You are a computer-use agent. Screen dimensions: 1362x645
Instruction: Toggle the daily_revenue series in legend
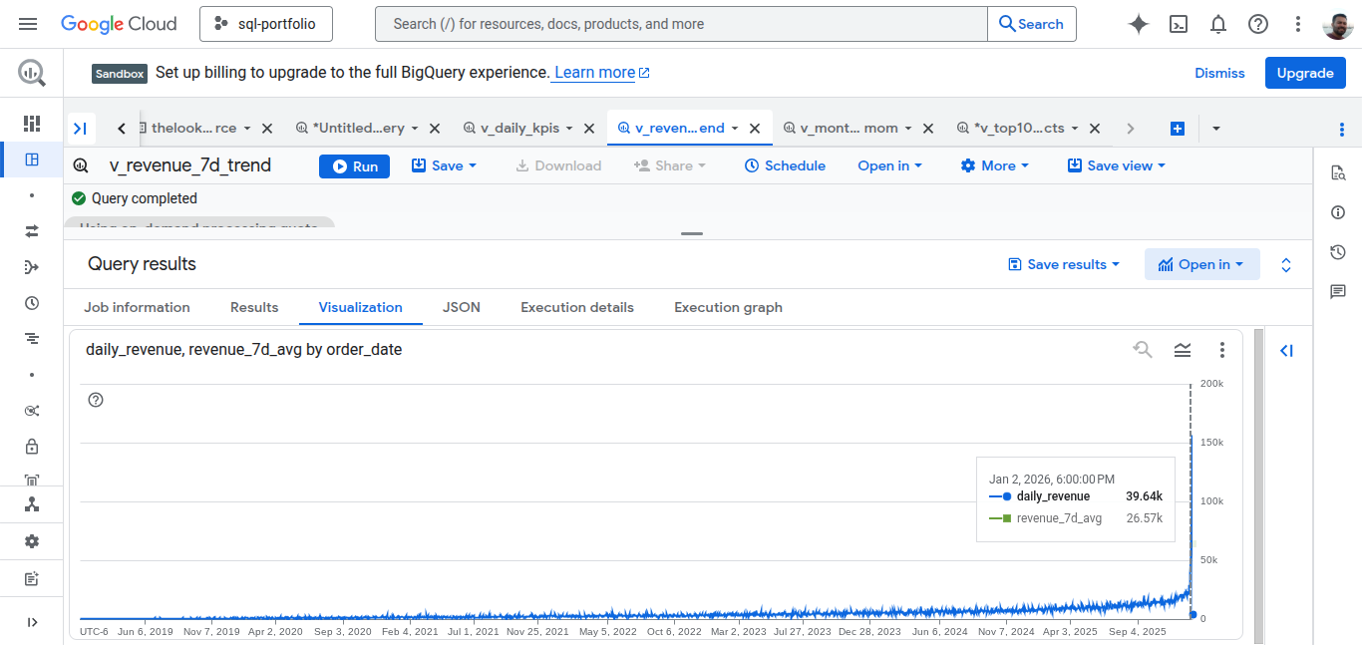(x=1053, y=496)
